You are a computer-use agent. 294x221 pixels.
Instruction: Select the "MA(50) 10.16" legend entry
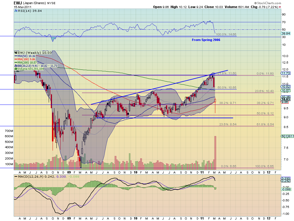26,56
